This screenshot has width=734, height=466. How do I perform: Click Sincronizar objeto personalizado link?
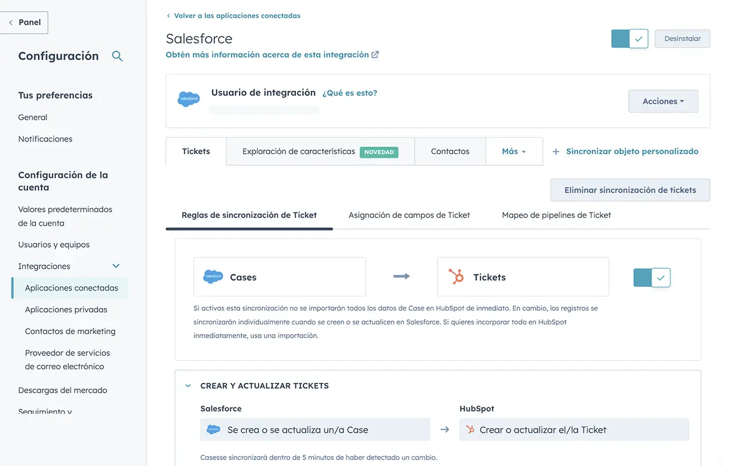(x=632, y=151)
